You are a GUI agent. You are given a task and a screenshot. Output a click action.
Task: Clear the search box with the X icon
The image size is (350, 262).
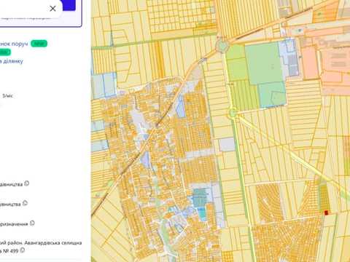pyautogui.click(x=52, y=9)
